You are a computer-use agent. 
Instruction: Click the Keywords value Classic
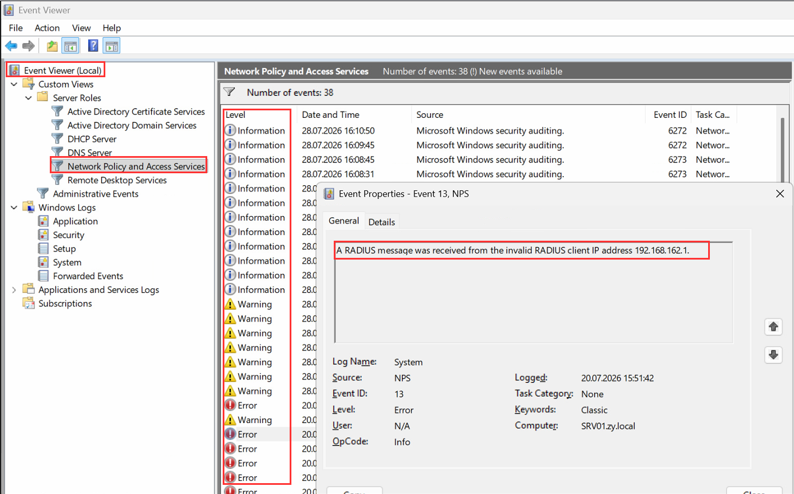pyautogui.click(x=594, y=410)
